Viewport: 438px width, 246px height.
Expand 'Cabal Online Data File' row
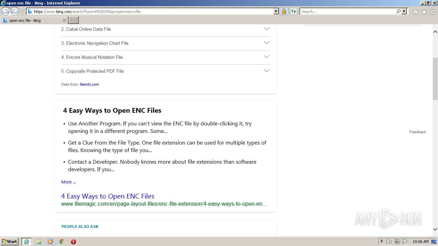(166, 29)
